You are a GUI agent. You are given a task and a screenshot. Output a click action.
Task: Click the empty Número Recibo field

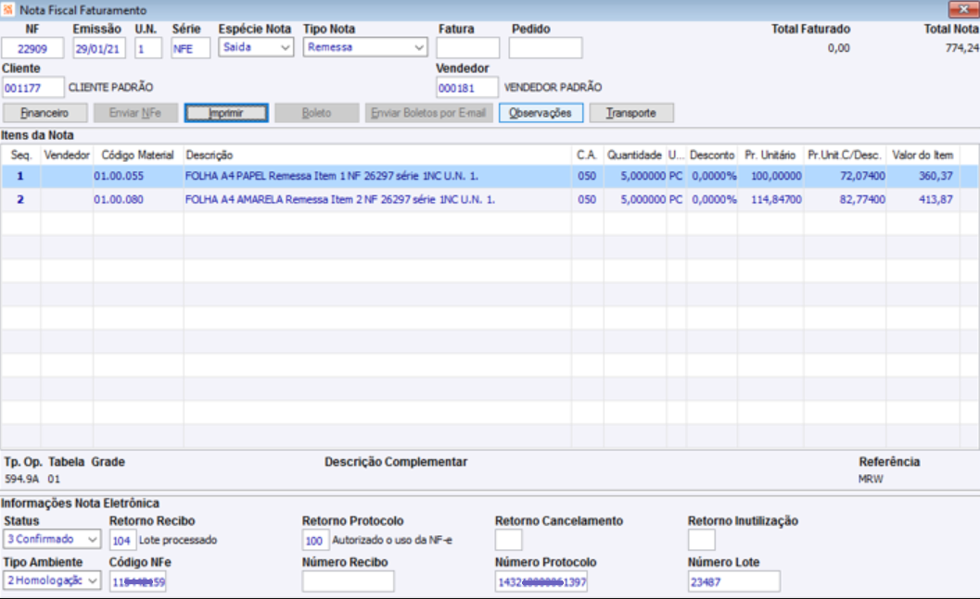pos(348,581)
